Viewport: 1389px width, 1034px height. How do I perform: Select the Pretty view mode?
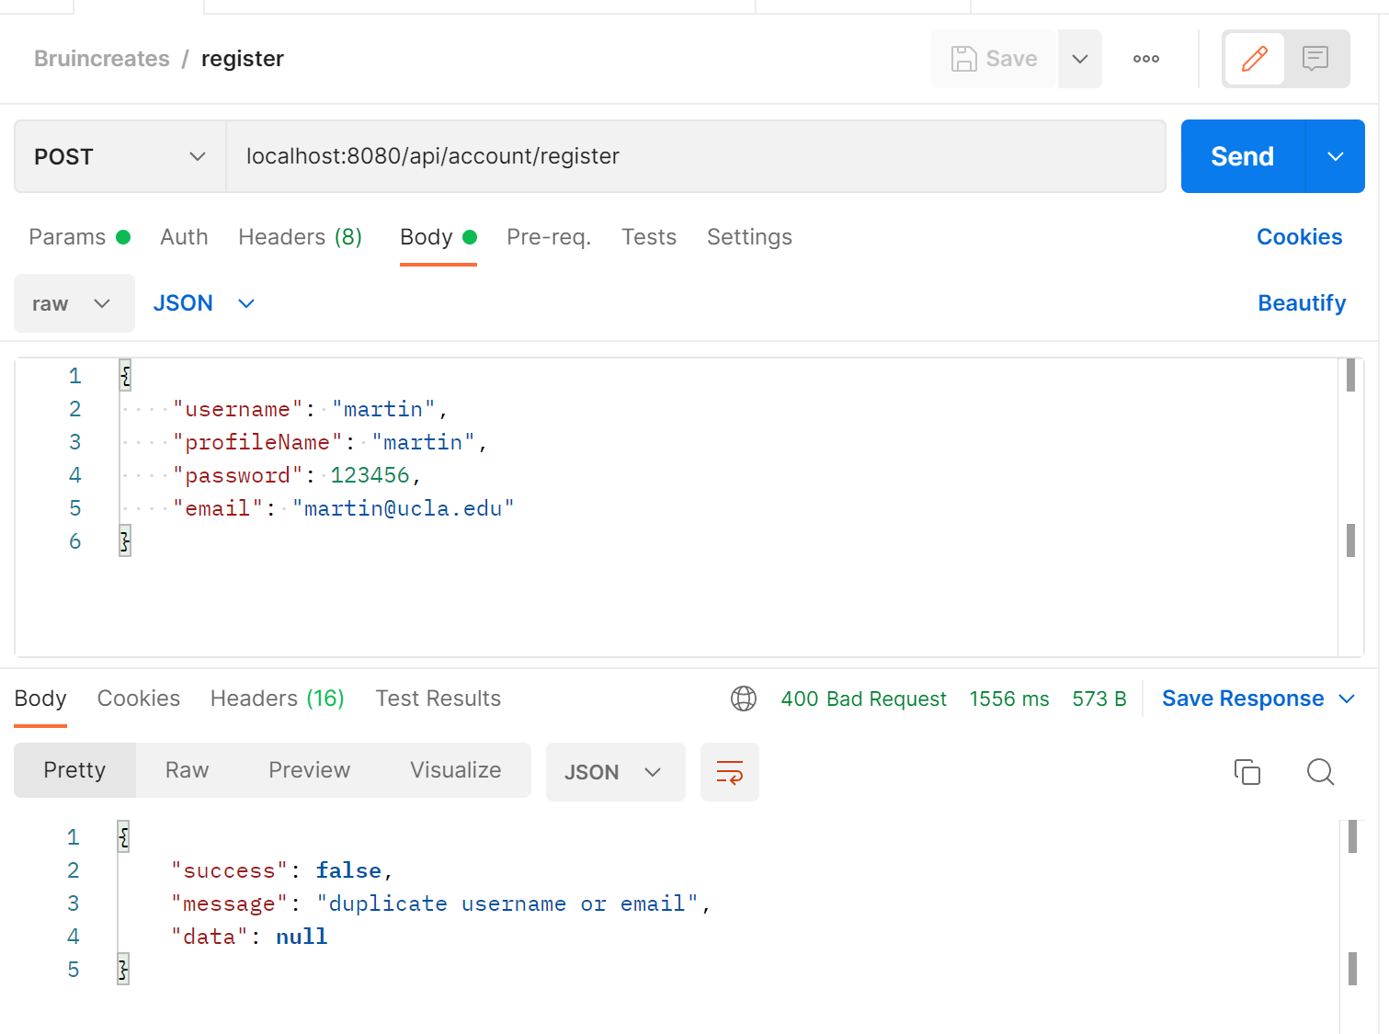tap(74, 770)
